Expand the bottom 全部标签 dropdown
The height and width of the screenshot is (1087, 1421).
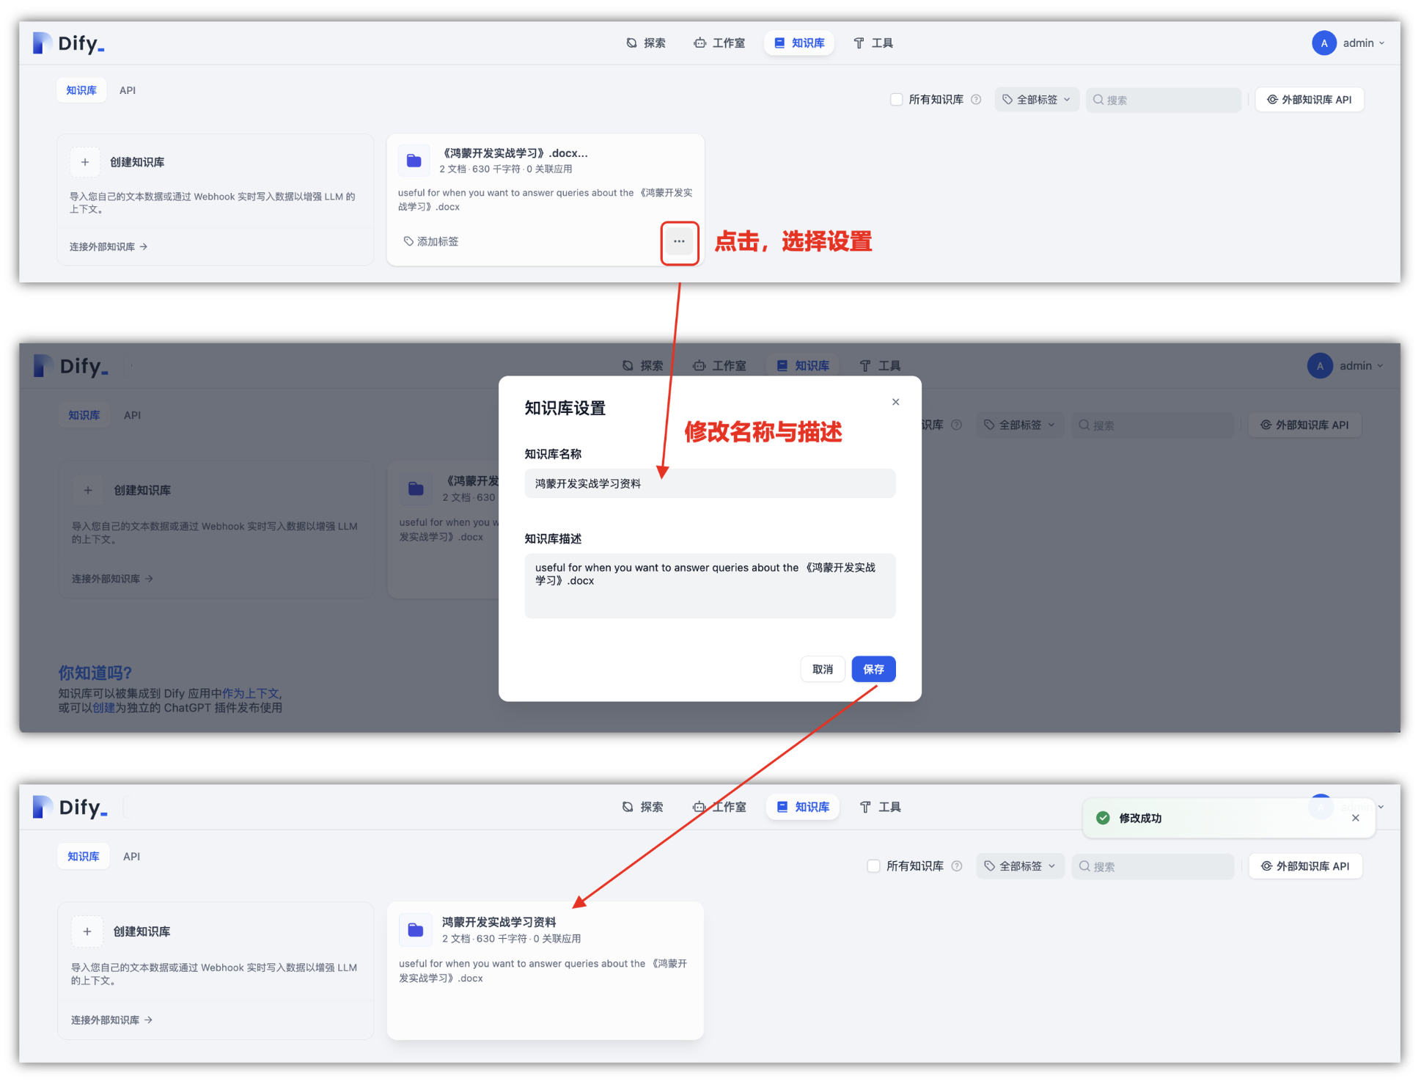[x=1020, y=866]
